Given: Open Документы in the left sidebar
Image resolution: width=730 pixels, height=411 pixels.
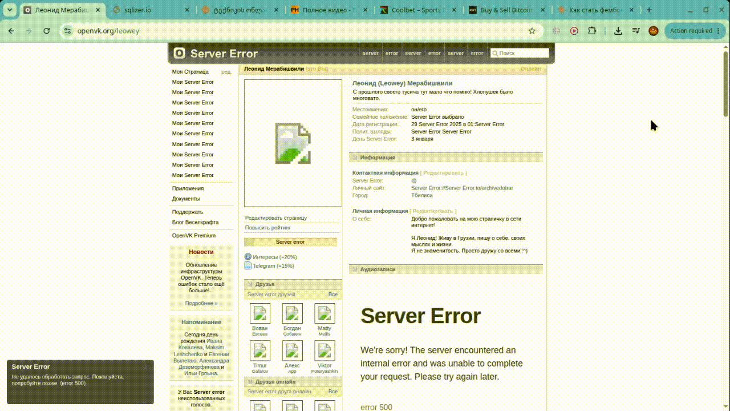Looking at the screenshot, I should coord(186,199).
